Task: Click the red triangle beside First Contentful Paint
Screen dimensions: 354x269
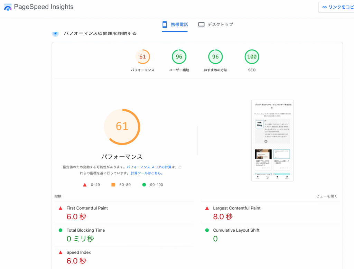Action: [x=60, y=208]
